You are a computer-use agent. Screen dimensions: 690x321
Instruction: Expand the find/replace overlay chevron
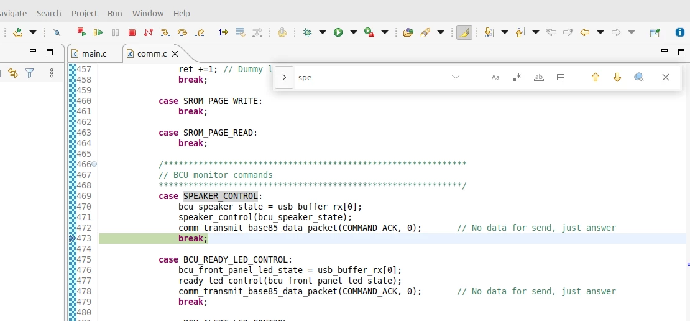[284, 78]
